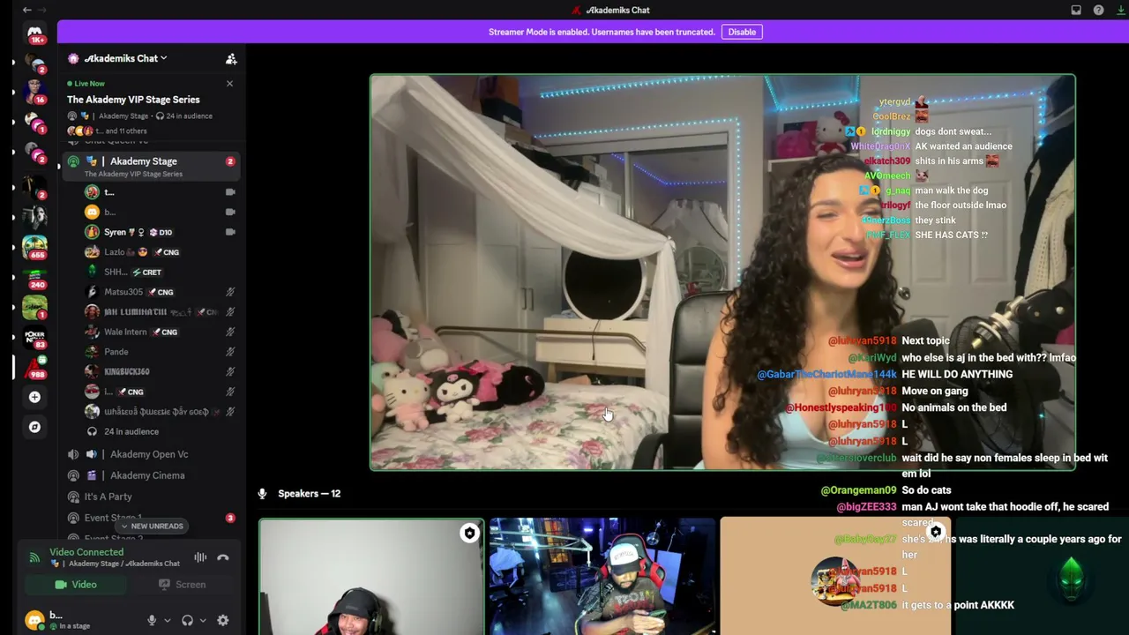Open the help icon in the title bar
Viewport: 1129px width, 635px height.
pyautogui.click(x=1098, y=10)
